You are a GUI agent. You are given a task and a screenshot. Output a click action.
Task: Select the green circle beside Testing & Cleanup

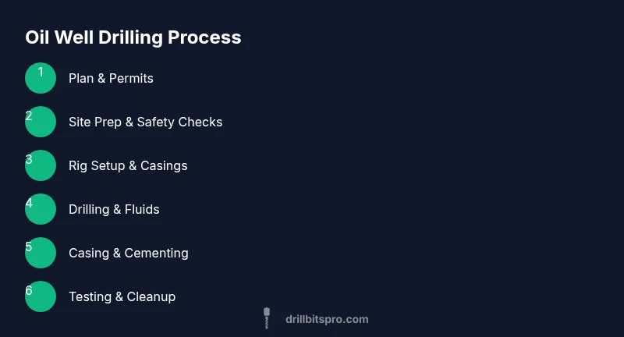41,296
